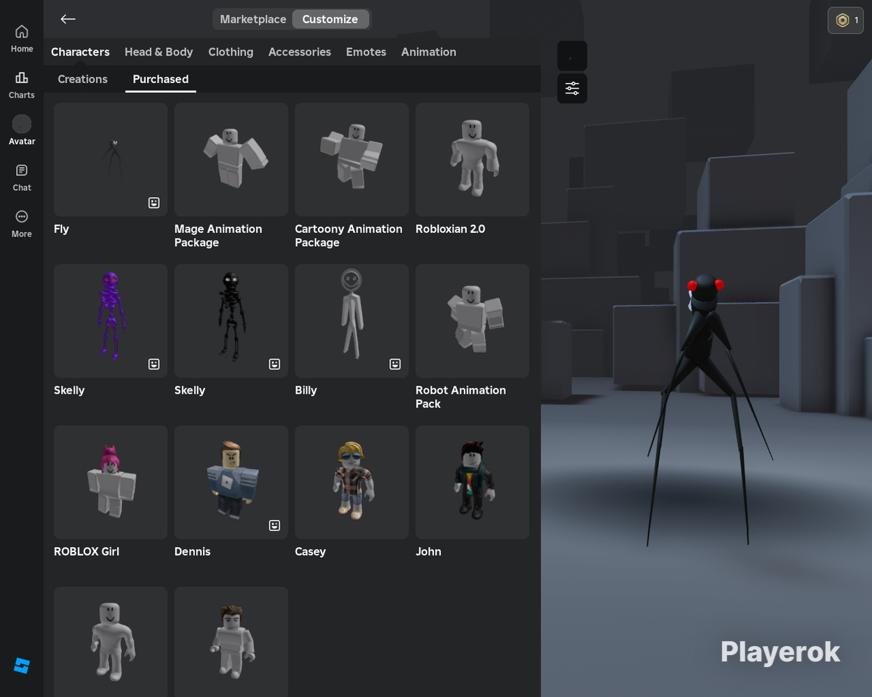The image size is (872, 697).
Task: Go back with the left arrow
Action: pos(68,19)
